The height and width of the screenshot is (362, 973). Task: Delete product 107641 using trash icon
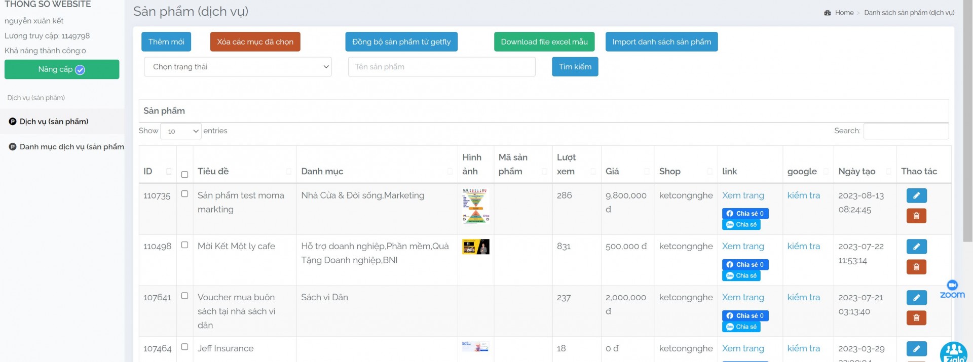916,318
